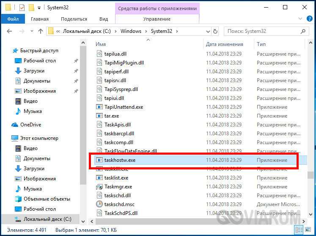
Task: Click the file list vertical scrollbar thumb
Action: [x=311, y=175]
